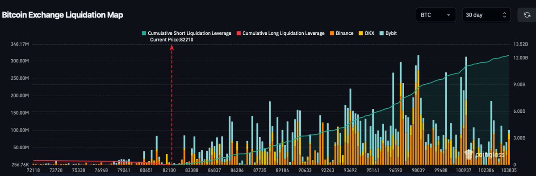Toggle the Binance legend series

click(342, 33)
